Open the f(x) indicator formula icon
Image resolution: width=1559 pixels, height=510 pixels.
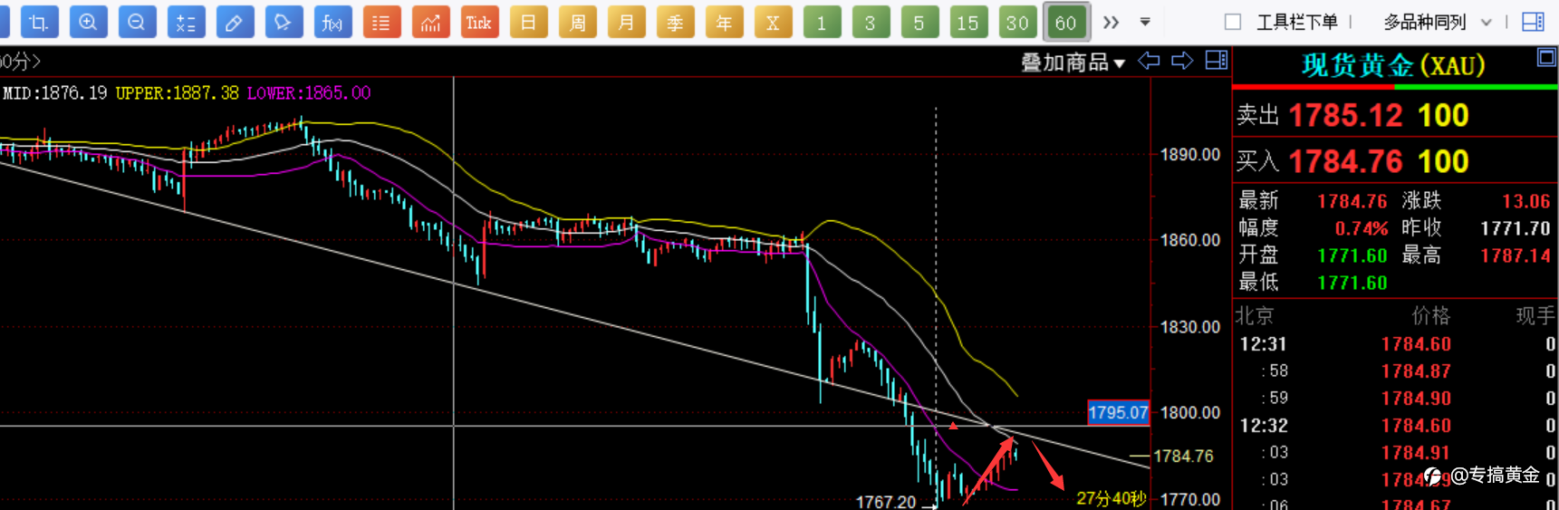tap(332, 22)
